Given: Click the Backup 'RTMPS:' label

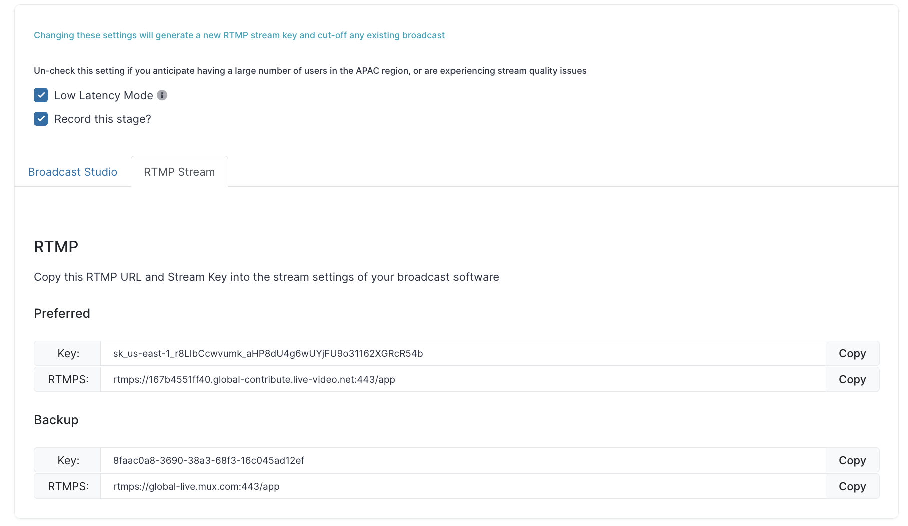Looking at the screenshot, I should coord(68,486).
